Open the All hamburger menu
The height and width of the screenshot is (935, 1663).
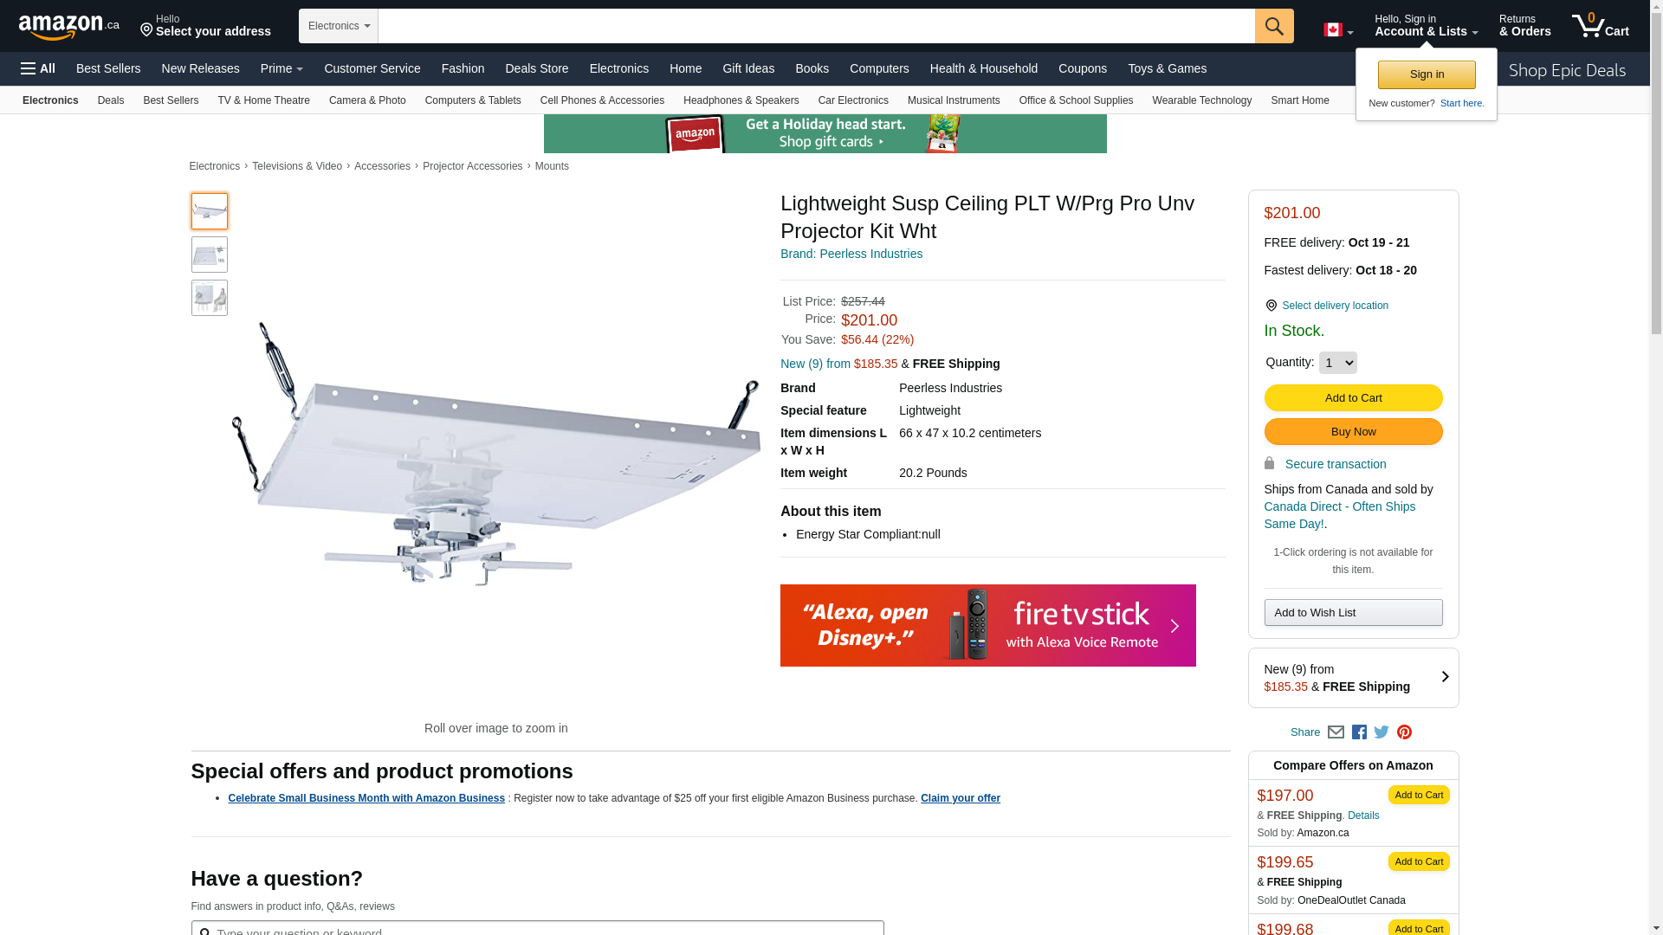[38, 68]
